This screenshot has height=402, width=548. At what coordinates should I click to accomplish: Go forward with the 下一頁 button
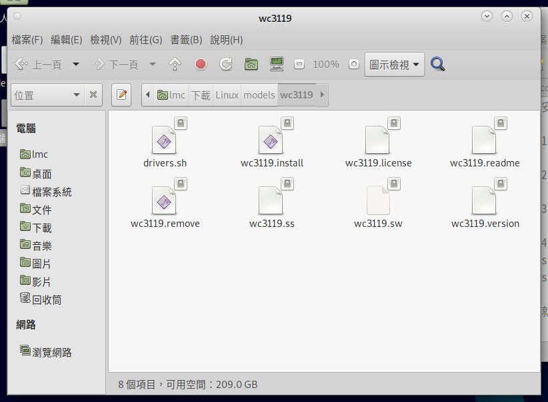(x=115, y=65)
